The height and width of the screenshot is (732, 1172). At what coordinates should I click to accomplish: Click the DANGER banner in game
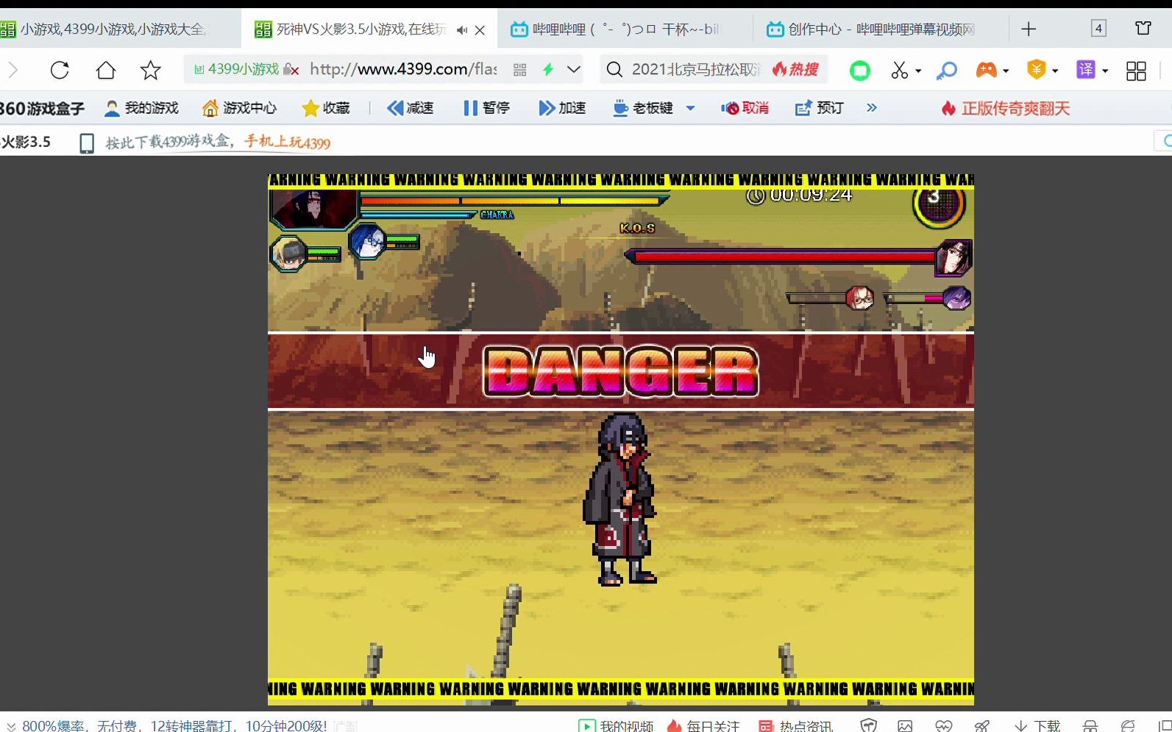click(621, 371)
